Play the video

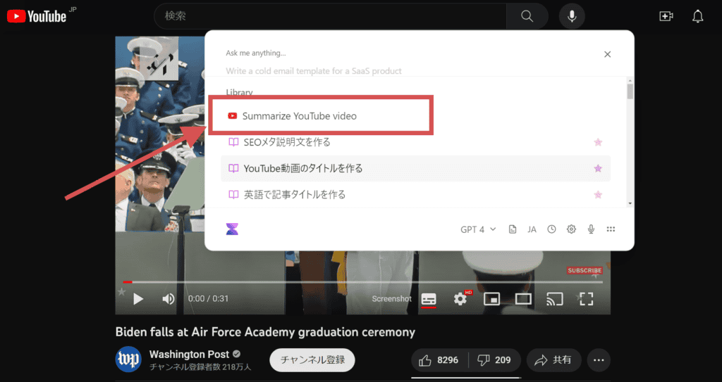click(137, 299)
